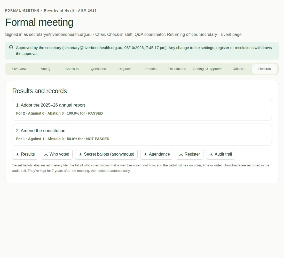
Task: Click the 'Secret ballots stay secret' note
Action: [141, 168]
